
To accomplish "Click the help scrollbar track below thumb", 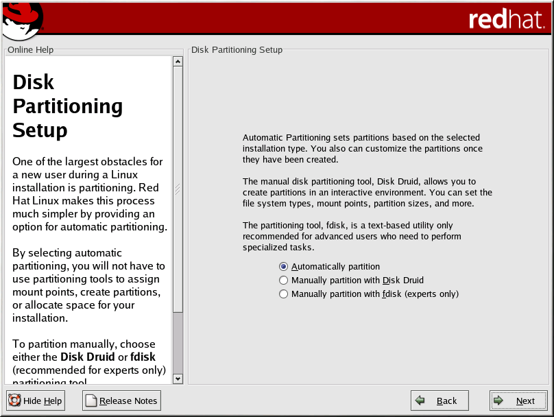I will [178, 343].
